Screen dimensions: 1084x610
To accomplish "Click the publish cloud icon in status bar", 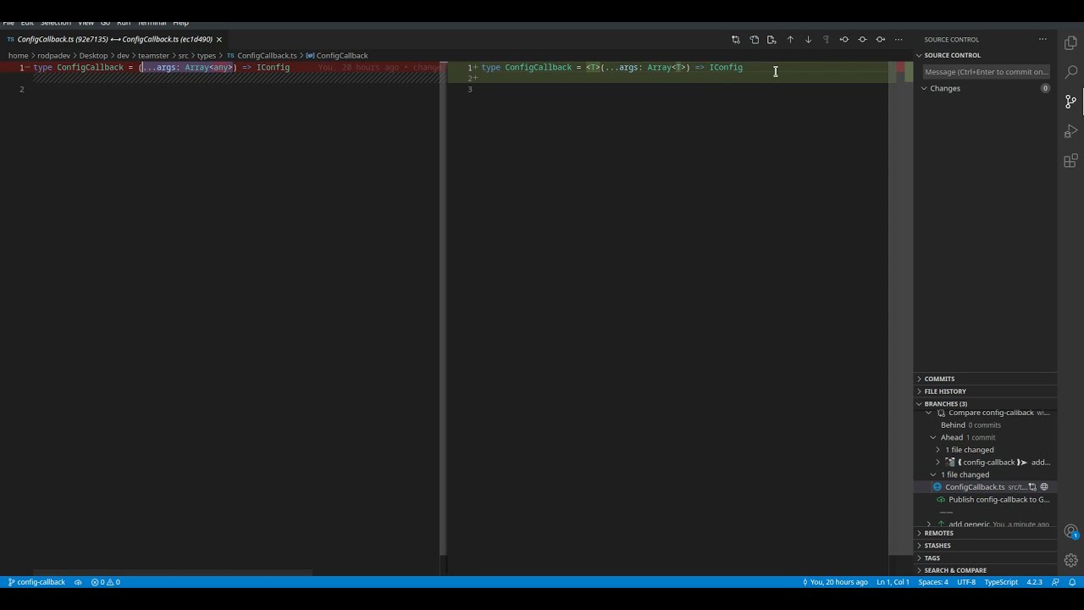I will tap(78, 582).
